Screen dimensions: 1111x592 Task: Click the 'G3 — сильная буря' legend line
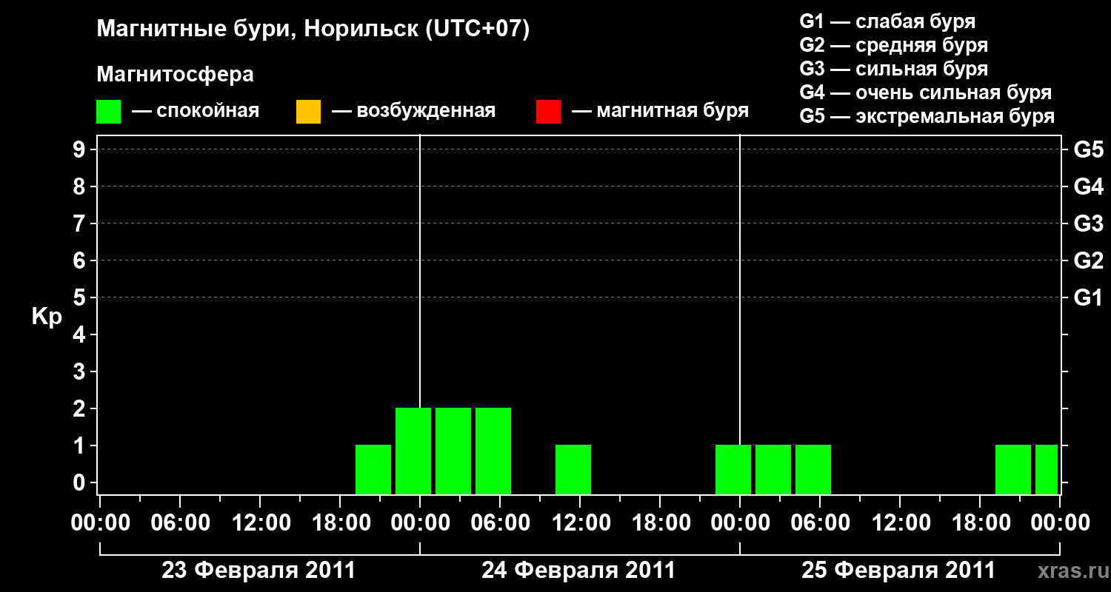pos(894,69)
